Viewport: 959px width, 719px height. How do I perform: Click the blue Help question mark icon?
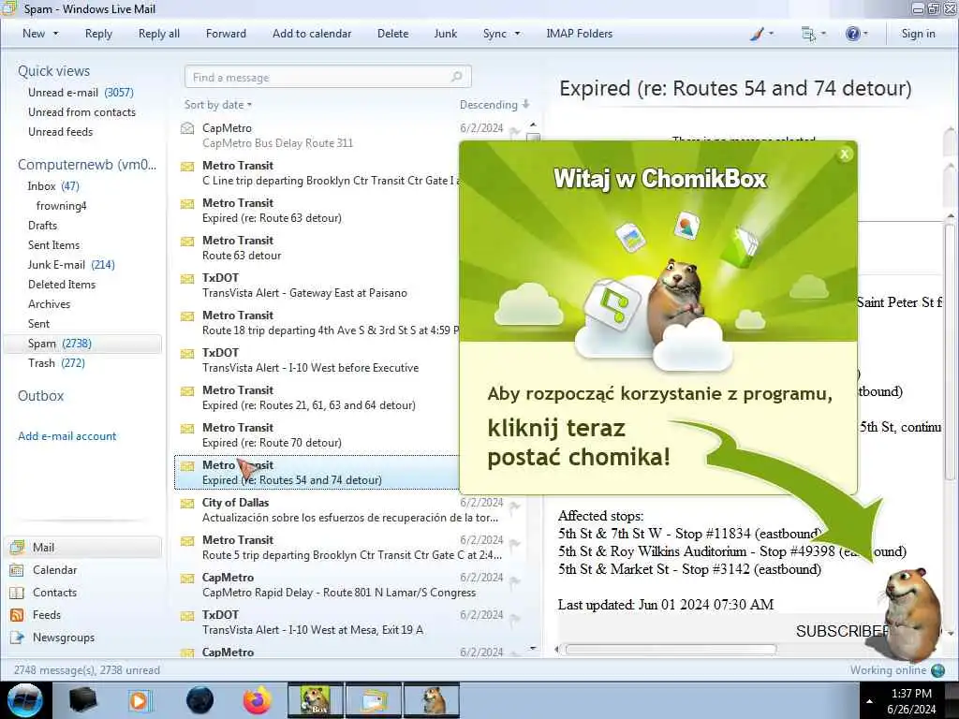pos(852,34)
